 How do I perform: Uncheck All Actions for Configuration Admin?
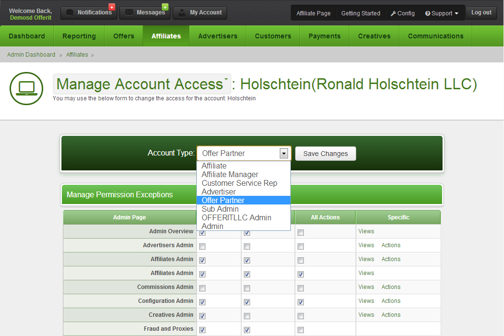[300, 302]
